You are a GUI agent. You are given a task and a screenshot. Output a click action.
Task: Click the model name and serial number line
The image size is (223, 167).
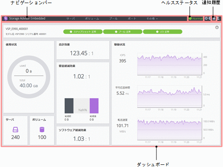(26, 34)
